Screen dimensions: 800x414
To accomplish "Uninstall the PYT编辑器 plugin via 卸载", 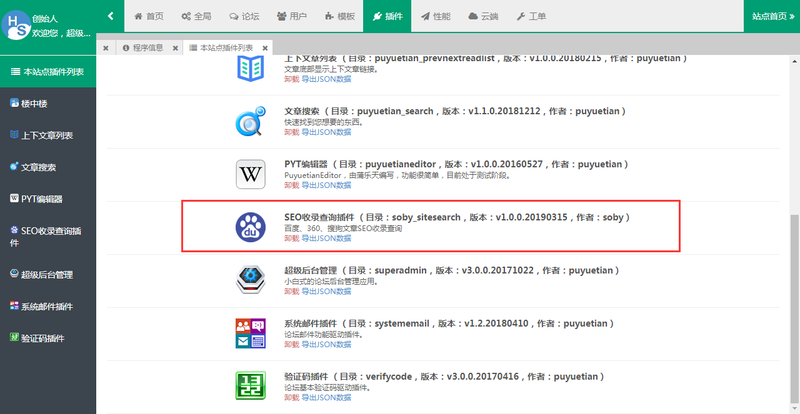I will (x=291, y=185).
